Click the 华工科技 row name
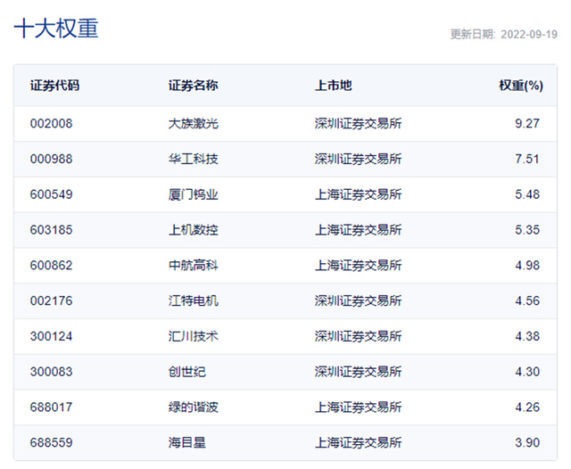571x469 pixels. [193, 159]
